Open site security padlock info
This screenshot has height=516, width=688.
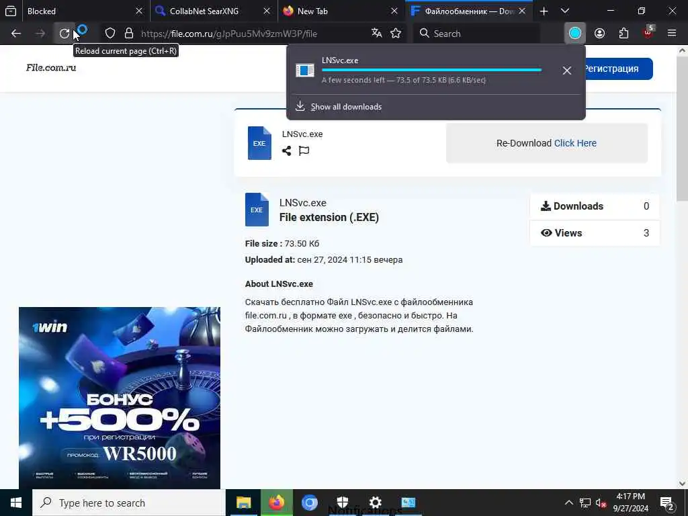coord(128,34)
